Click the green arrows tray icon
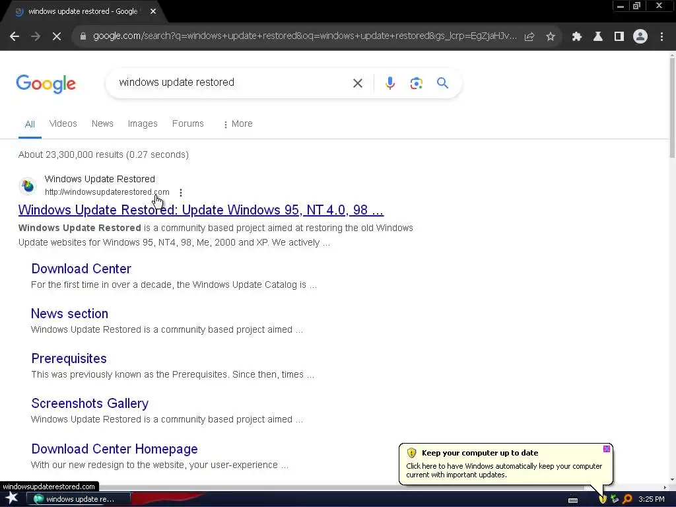Image resolution: width=676 pixels, height=507 pixels. [615, 499]
